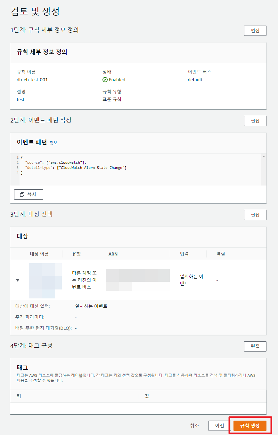This screenshot has width=278, height=435.
Task: Click the 유형 column header
Action: point(77,254)
